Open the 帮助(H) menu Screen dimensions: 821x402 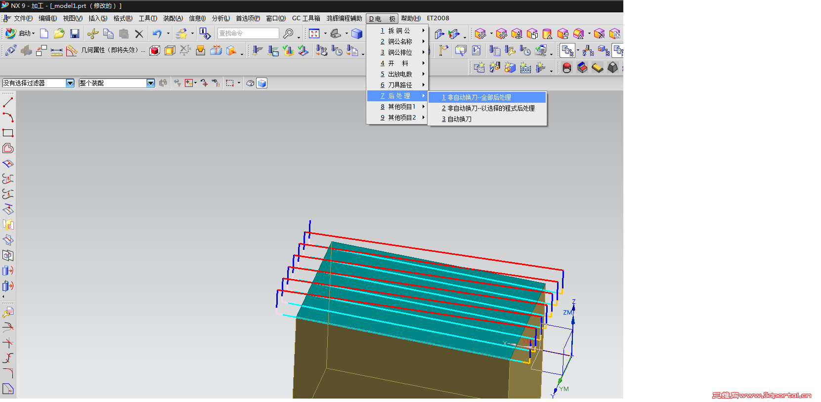(x=411, y=18)
